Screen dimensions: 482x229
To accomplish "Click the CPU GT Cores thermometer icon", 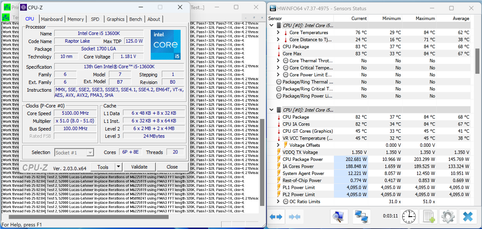I will click(279, 131).
